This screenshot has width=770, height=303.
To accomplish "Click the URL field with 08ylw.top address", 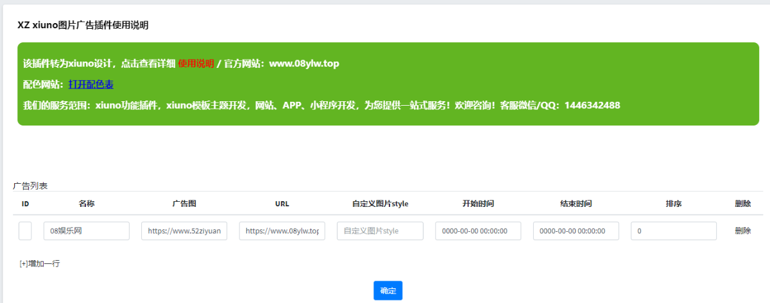I will point(282,231).
